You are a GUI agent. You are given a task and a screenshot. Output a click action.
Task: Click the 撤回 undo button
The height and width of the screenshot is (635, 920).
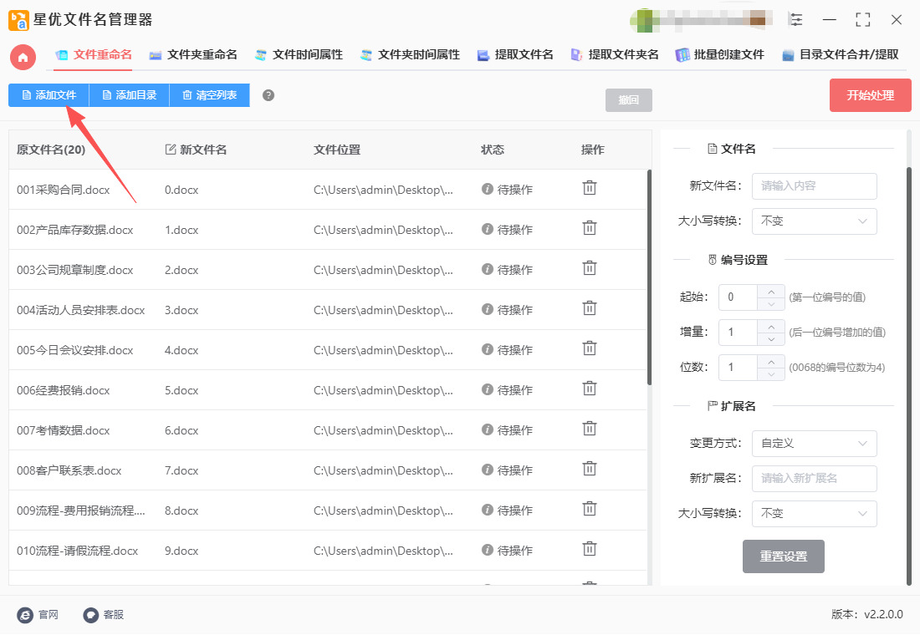coord(628,99)
